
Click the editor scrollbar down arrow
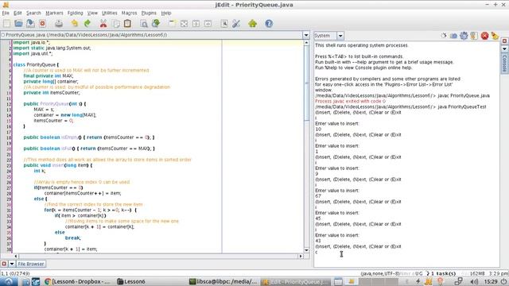[x=306, y=250]
